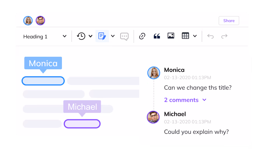Undo the last action
This screenshot has height=149, width=264.
211,36
